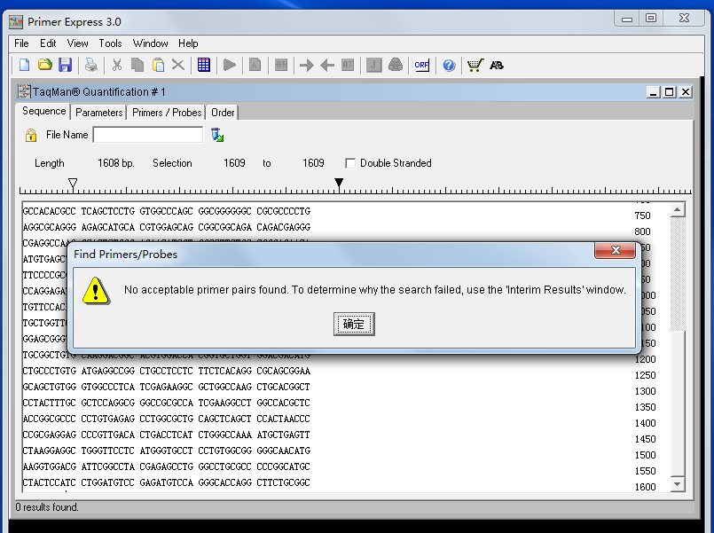Click the padlock icon beside File Name

[31, 135]
